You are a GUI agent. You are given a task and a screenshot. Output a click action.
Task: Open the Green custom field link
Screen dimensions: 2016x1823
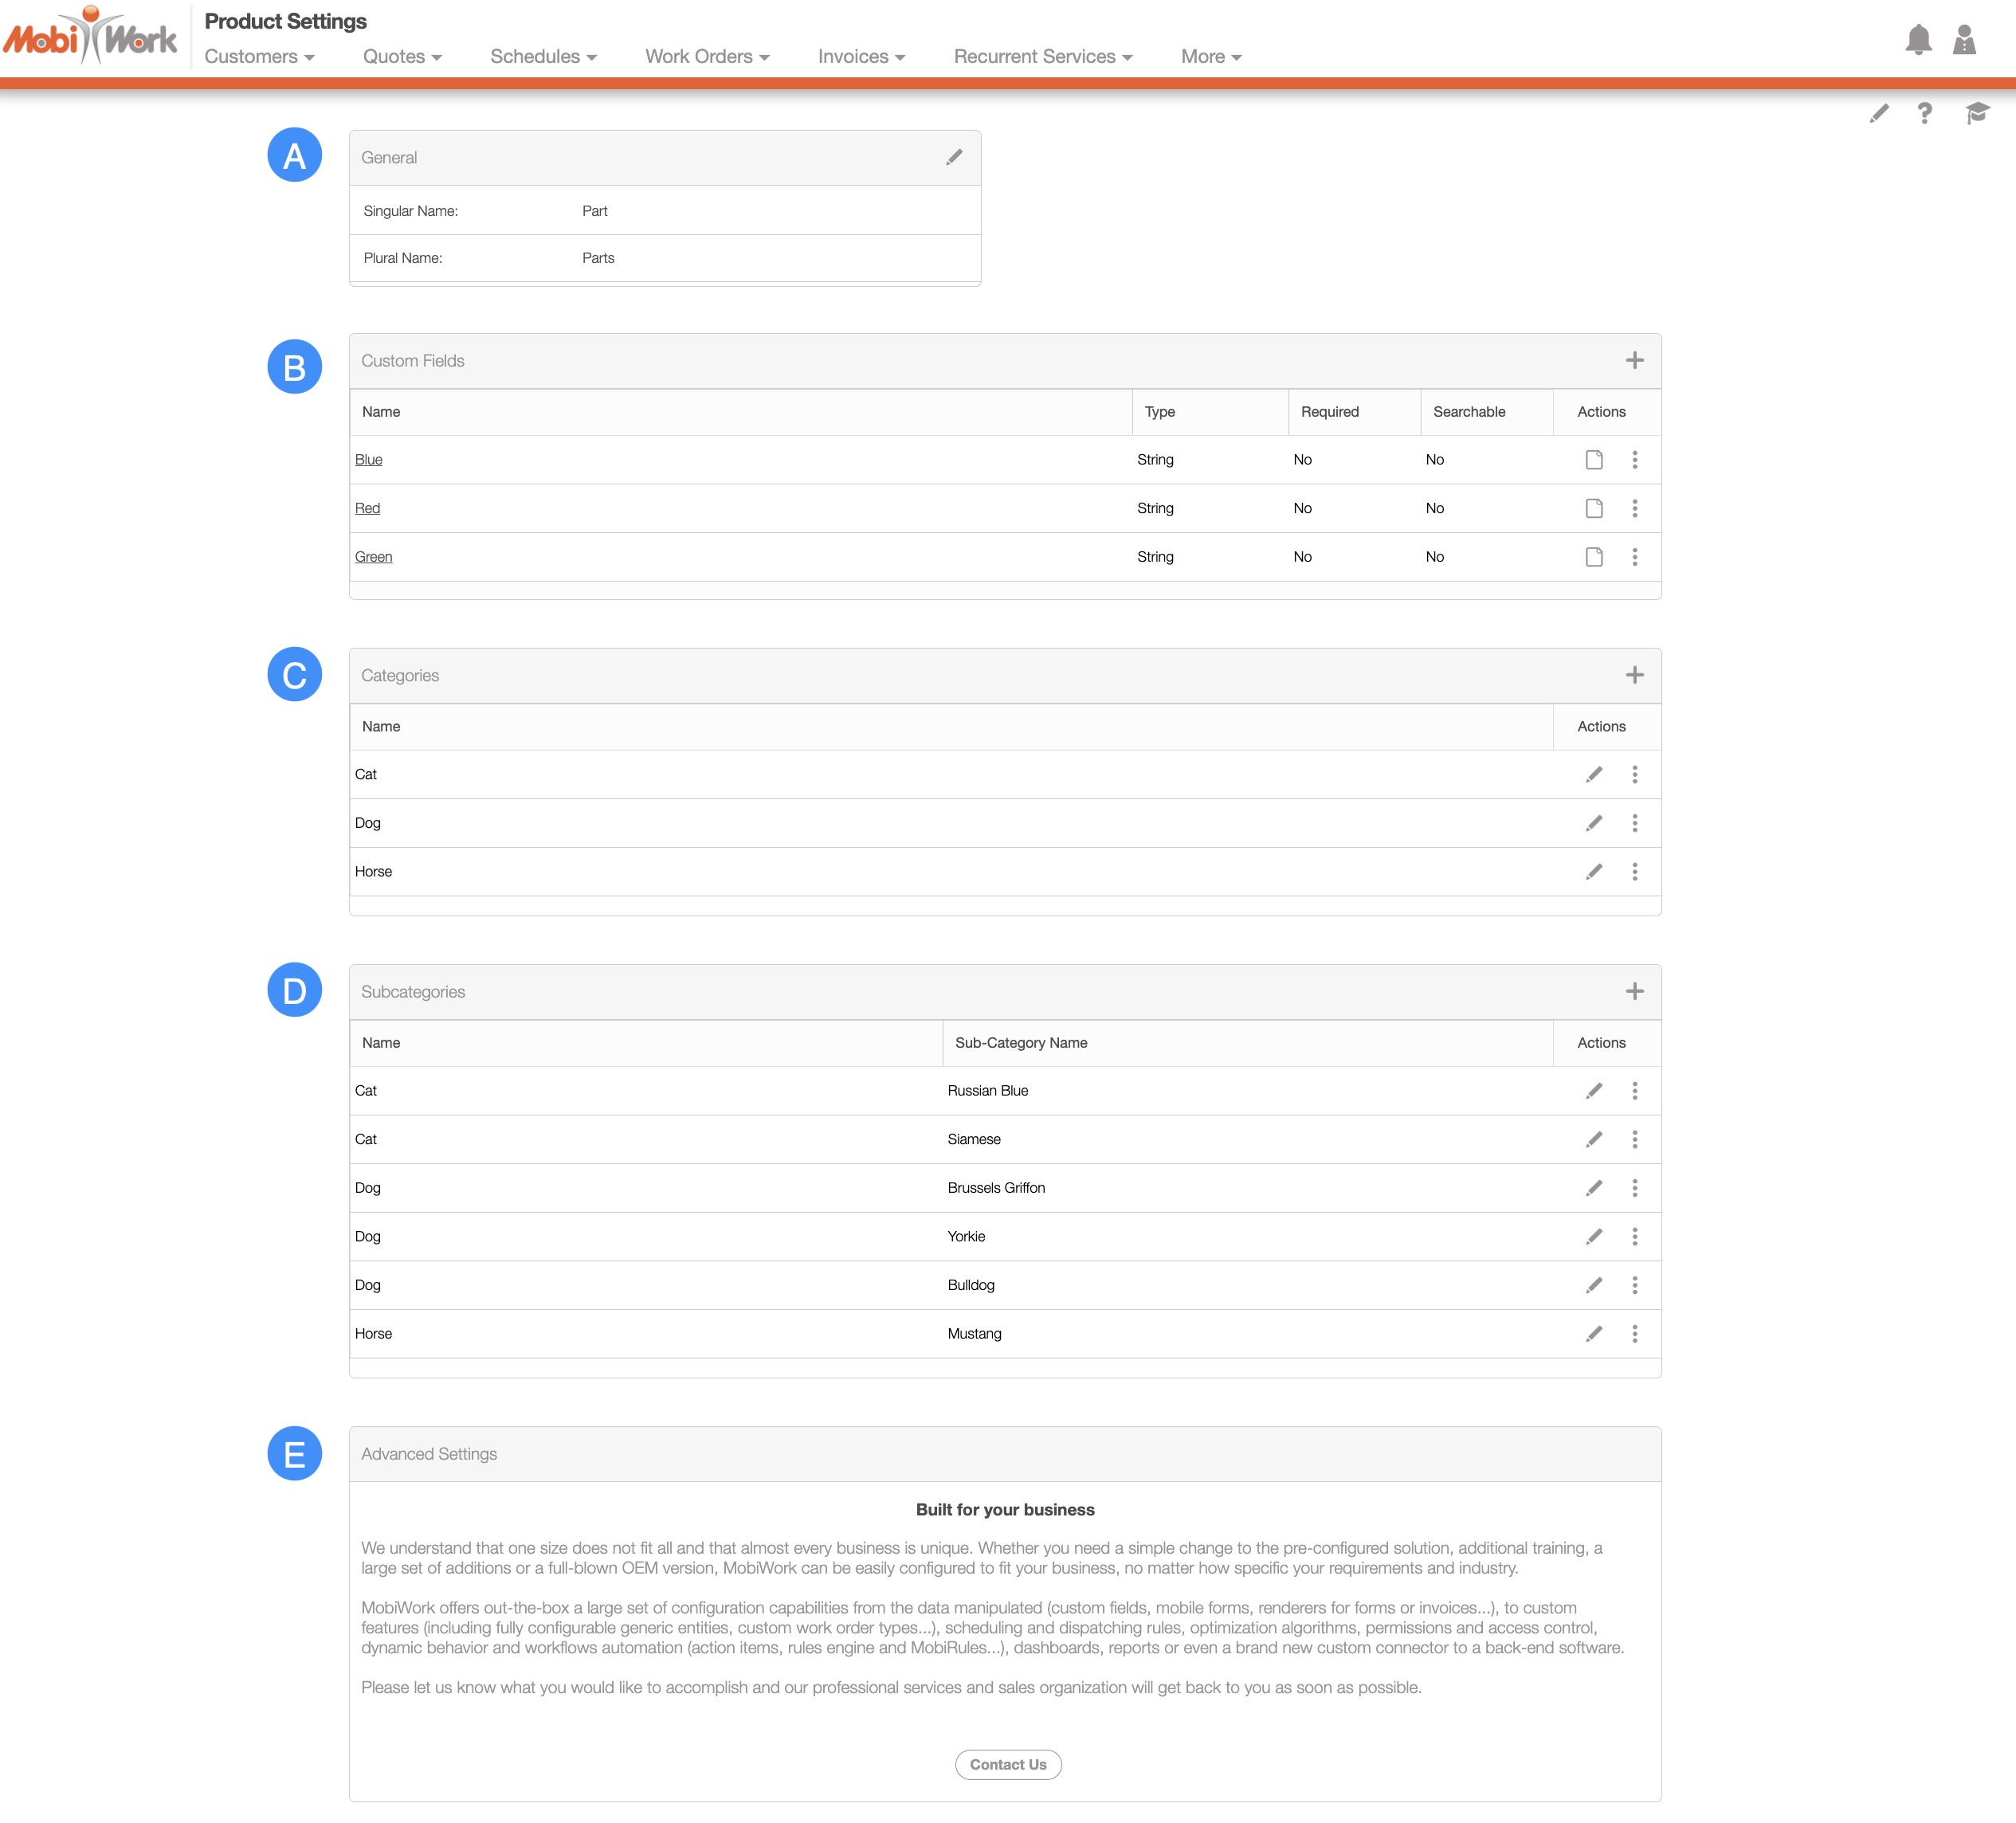coord(373,557)
